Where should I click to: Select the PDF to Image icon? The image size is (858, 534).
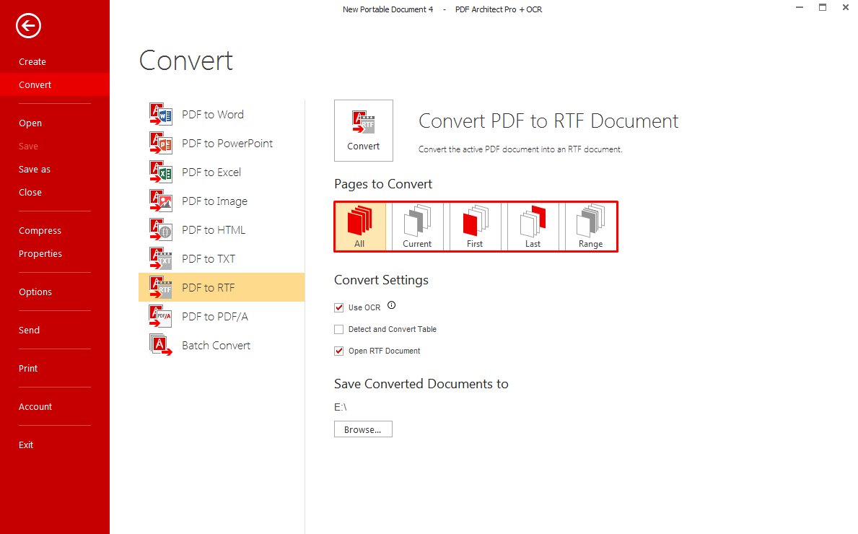[161, 201]
